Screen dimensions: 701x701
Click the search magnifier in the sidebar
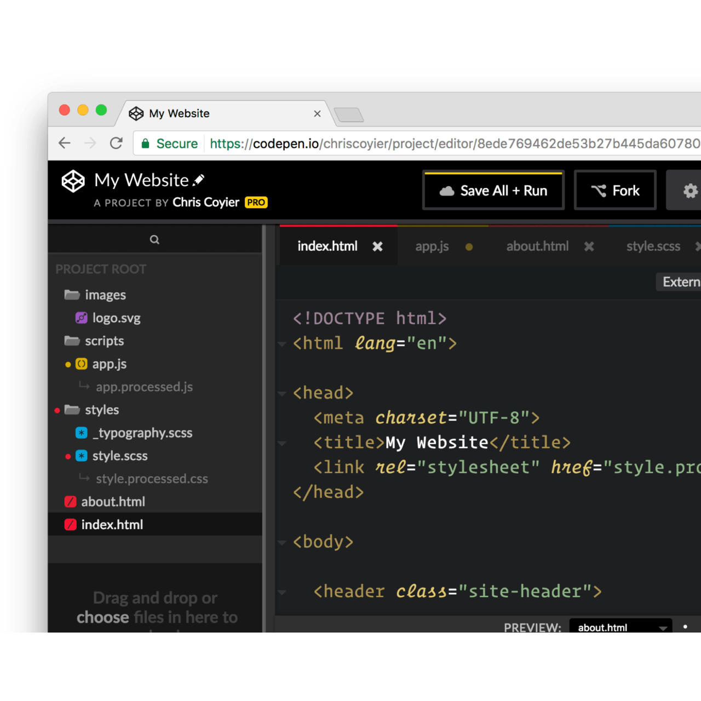pos(154,240)
